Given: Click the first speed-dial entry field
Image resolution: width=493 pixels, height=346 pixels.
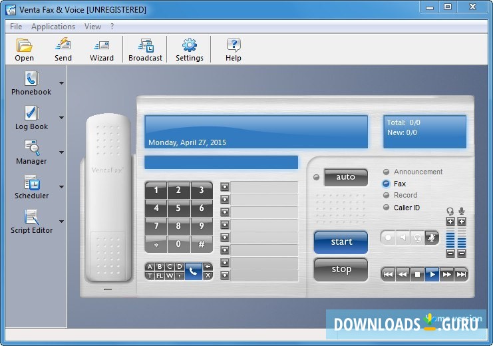Looking at the screenshot, I should (x=264, y=187).
